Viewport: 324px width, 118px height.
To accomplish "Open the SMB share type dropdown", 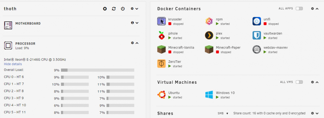I will 223,113.
